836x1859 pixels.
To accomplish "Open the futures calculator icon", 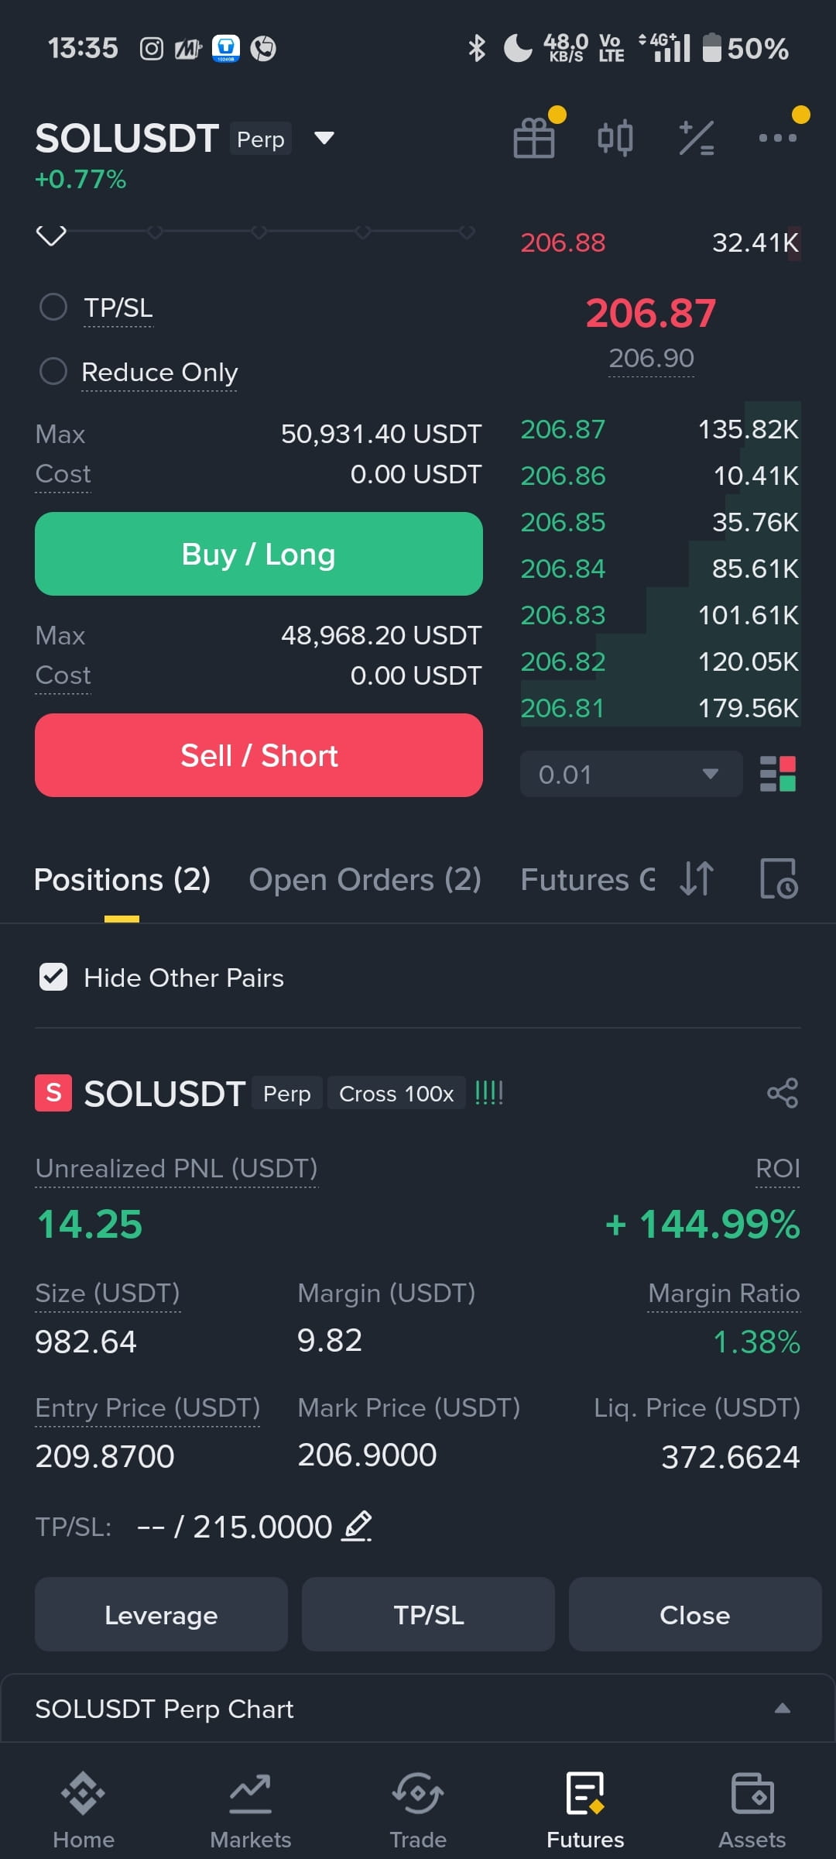I will coord(696,139).
